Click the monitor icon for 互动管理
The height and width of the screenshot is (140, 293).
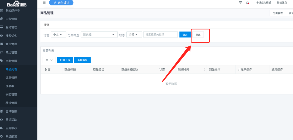(2, 27)
